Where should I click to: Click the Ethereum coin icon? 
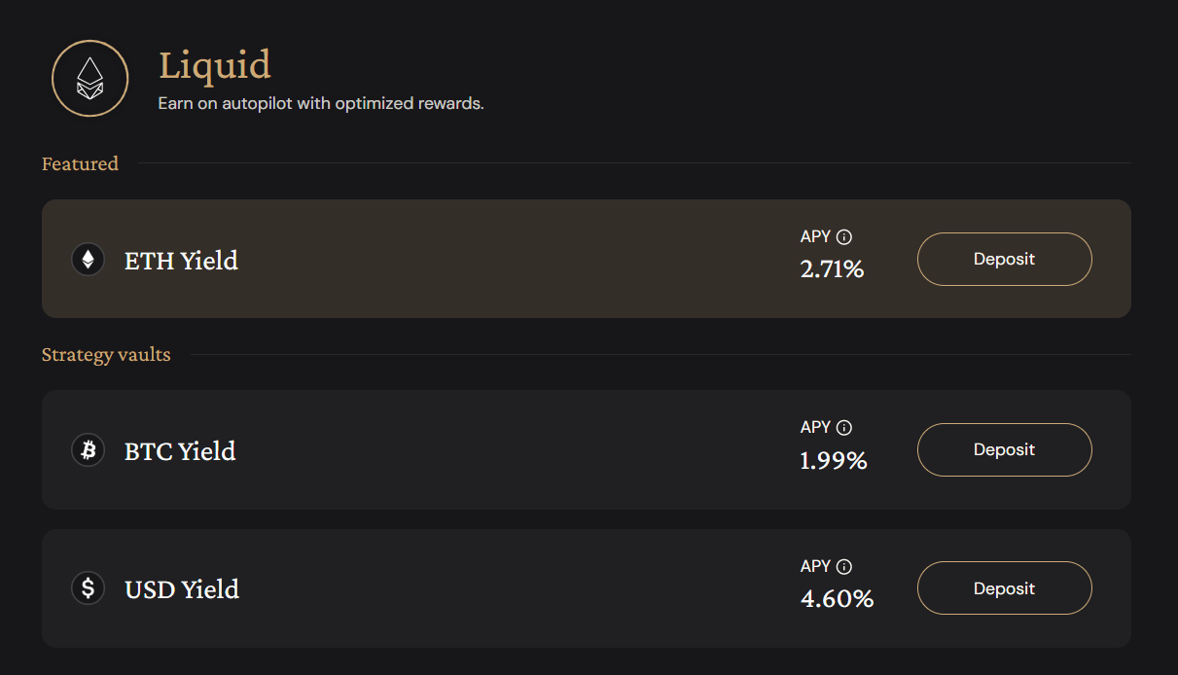[89, 260]
